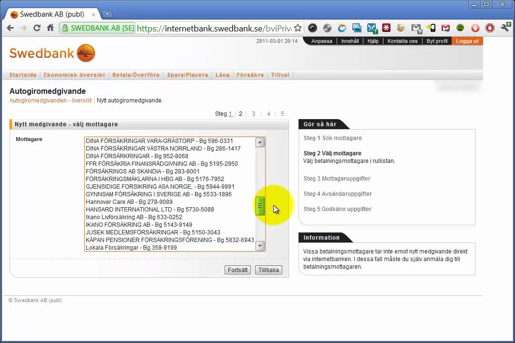Click Nytt autogiromedgivande sub-tab

[129, 101]
